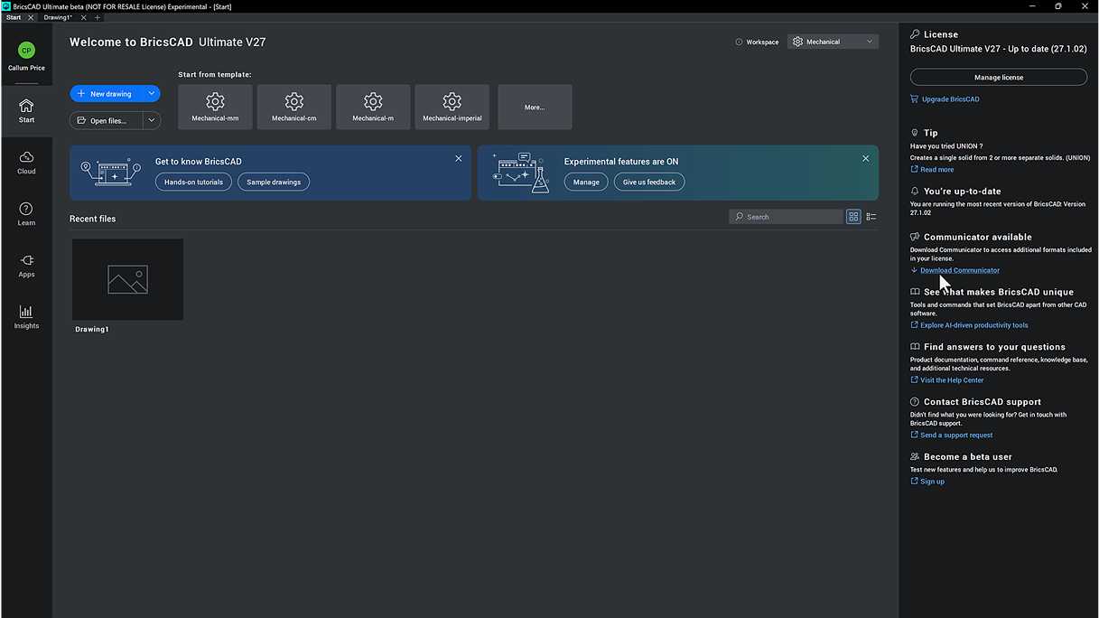Dismiss the Experimental features banner
1099x618 pixels.
tap(866, 159)
